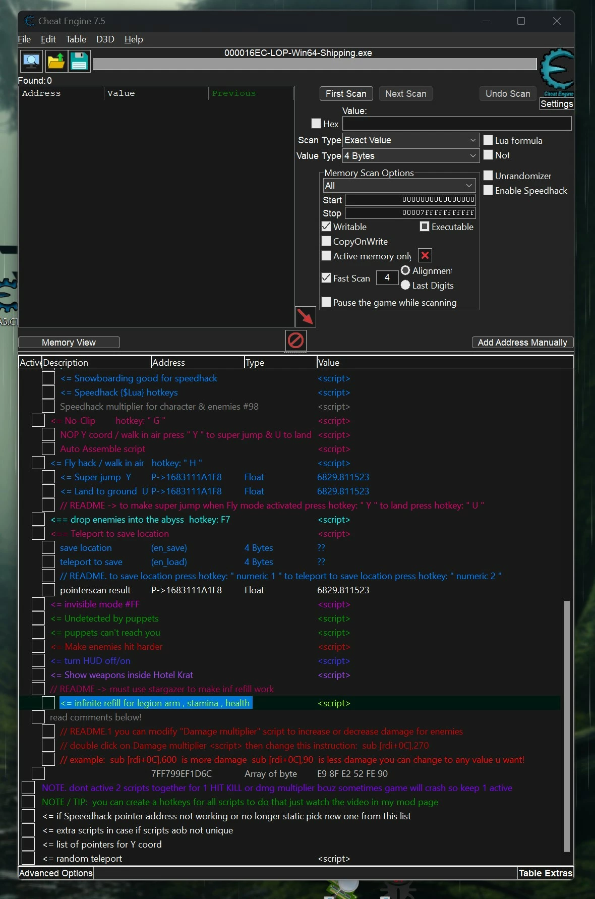Click the Start address field
The height and width of the screenshot is (899, 595).
tap(410, 200)
